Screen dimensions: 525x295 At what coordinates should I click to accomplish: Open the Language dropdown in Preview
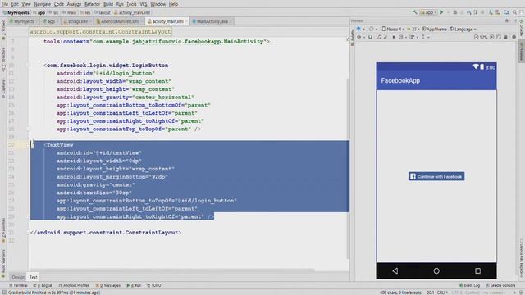[463, 29]
